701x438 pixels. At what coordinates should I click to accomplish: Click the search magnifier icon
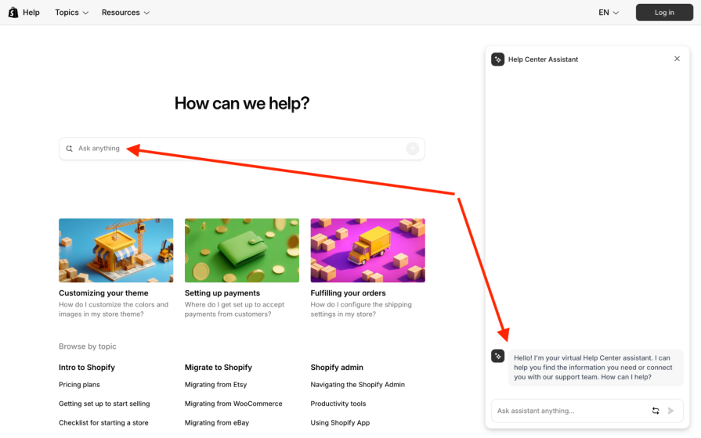(x=69, y=149)
